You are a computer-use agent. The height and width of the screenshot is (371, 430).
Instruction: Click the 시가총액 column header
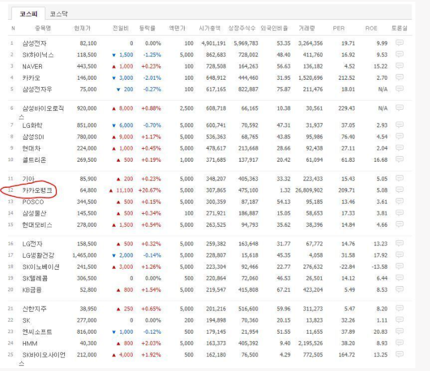point(209,28)
